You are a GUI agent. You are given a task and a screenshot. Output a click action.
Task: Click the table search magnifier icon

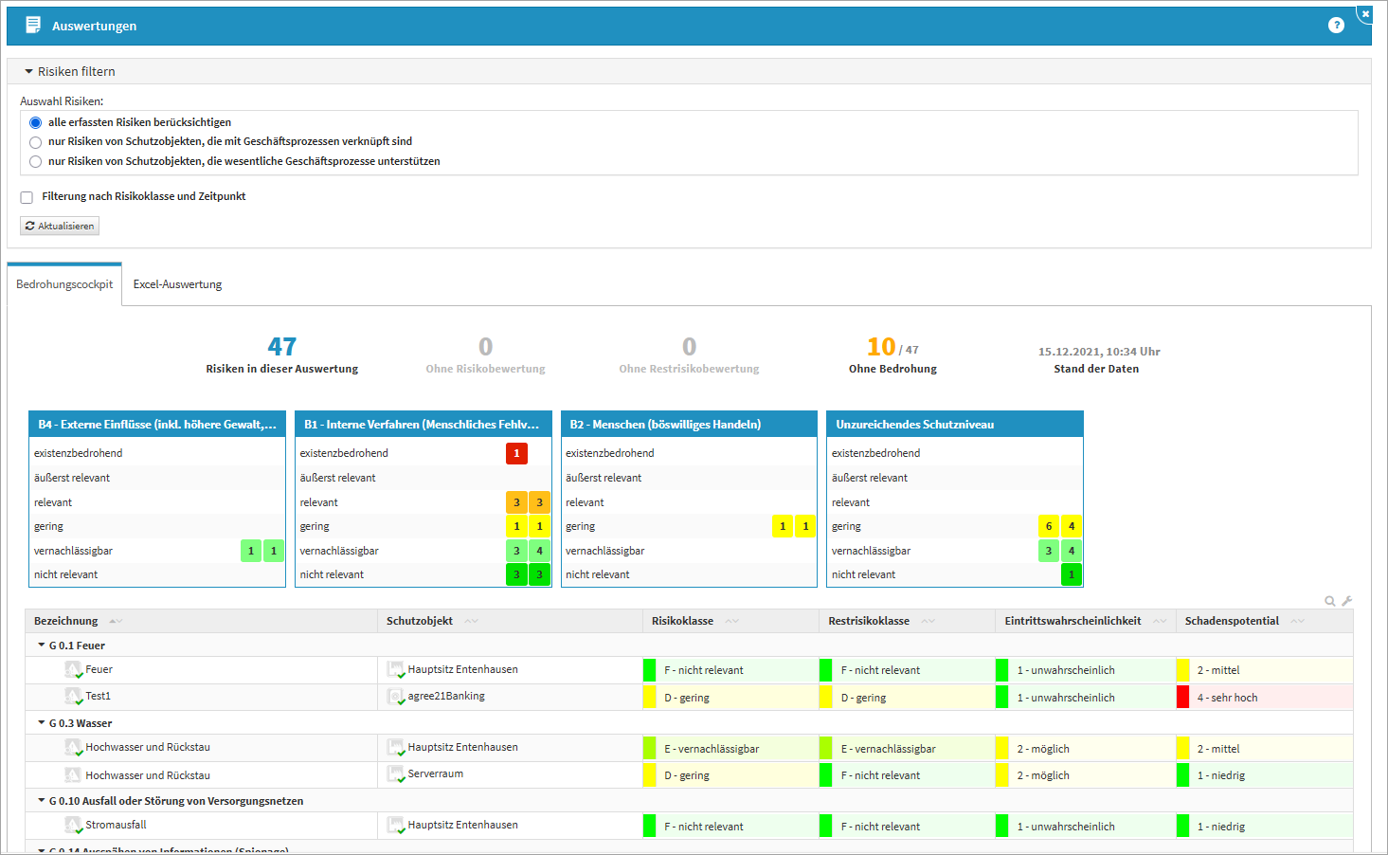[1330, 601]
